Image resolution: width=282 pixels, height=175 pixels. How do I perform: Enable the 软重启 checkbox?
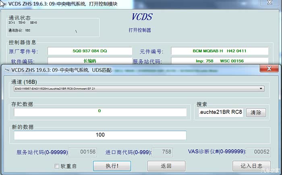click(57, 166)
